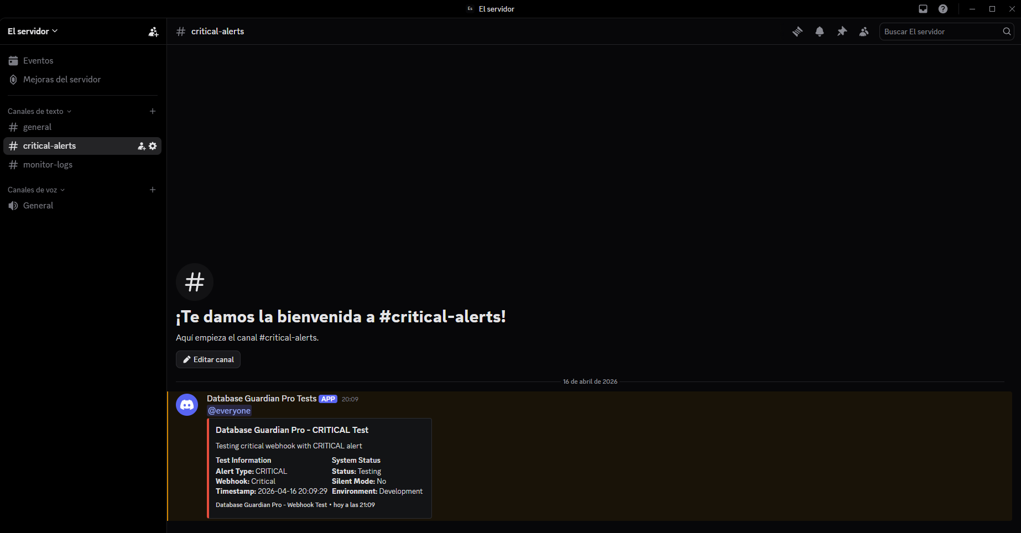
Task: Open the El servidor server dropdown
Action: point(33,31)
